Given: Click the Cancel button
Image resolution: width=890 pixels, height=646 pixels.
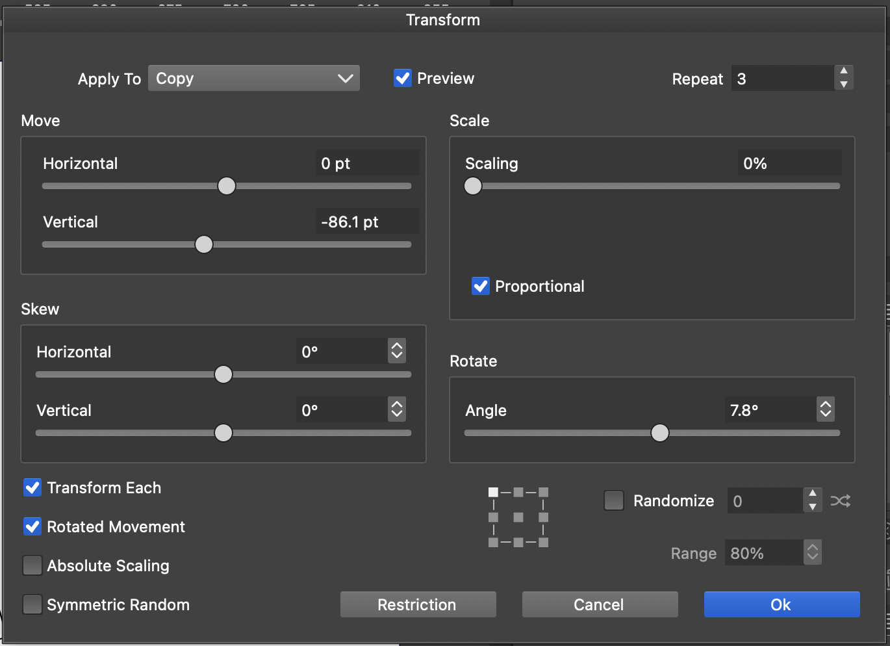Looking at the screenshot, I should [x=600, y=604].
